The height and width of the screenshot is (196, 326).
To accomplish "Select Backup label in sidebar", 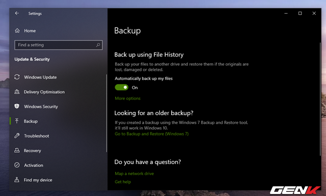I will click(x=31, y=121).
